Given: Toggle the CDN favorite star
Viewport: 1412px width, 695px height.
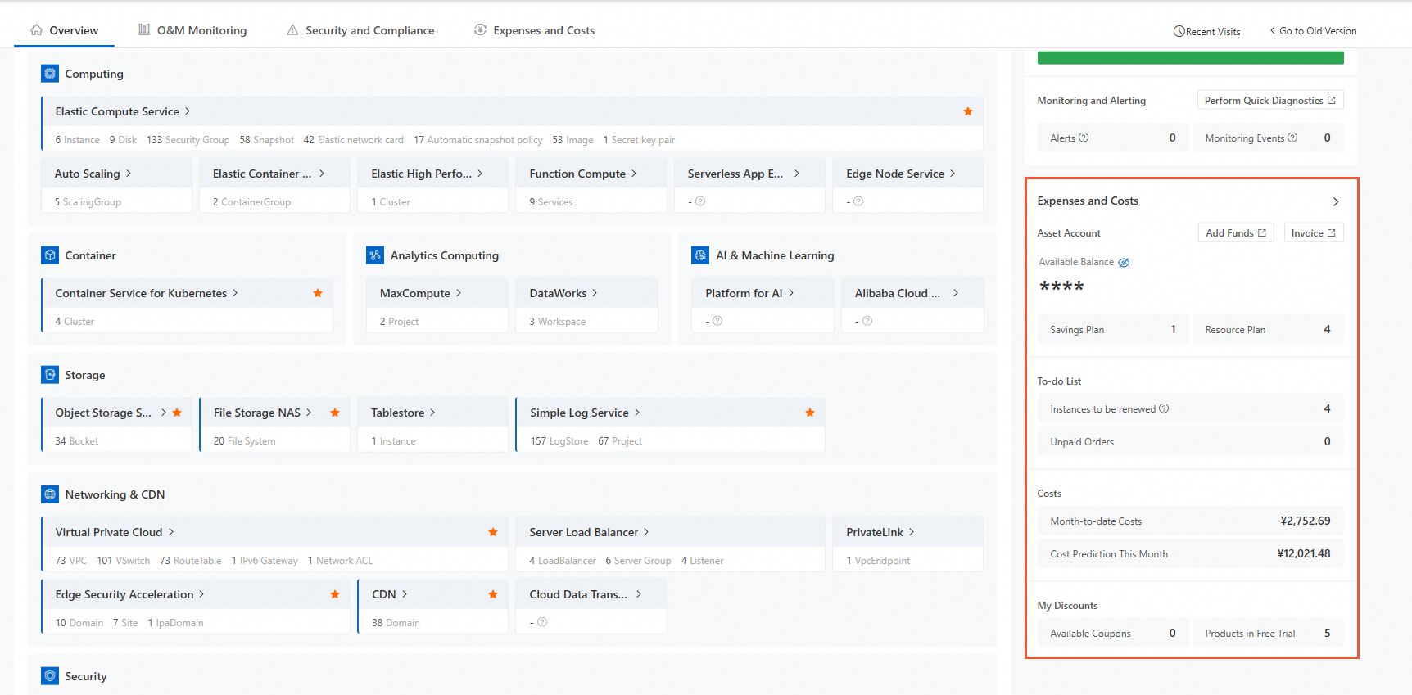Looking at the screenshot, I should coord(493,594).
